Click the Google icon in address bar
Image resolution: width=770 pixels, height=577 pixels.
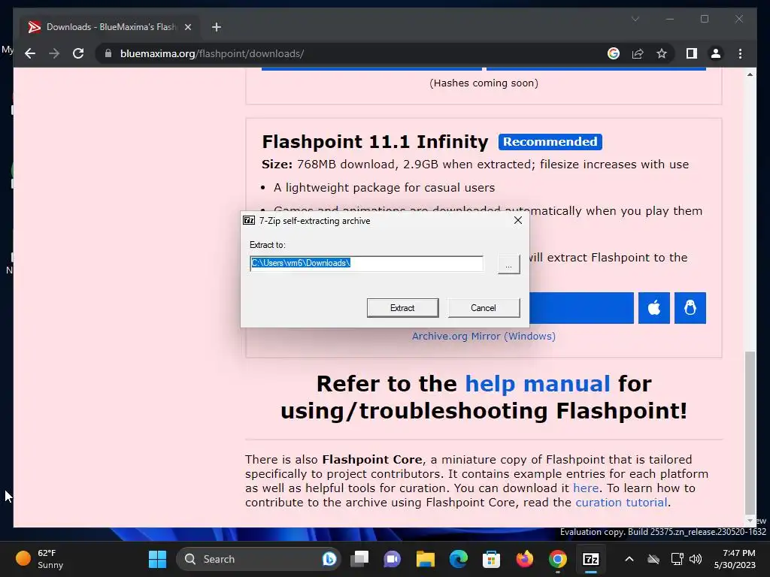click(614, 53)
